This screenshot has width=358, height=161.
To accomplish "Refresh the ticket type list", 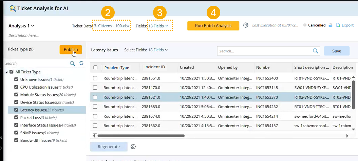I will pos(81,63).
